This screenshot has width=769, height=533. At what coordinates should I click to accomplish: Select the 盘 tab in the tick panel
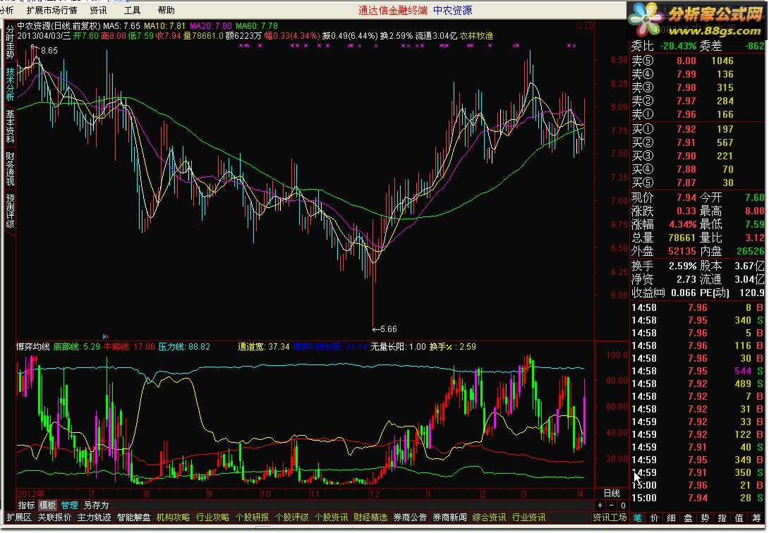688,517
